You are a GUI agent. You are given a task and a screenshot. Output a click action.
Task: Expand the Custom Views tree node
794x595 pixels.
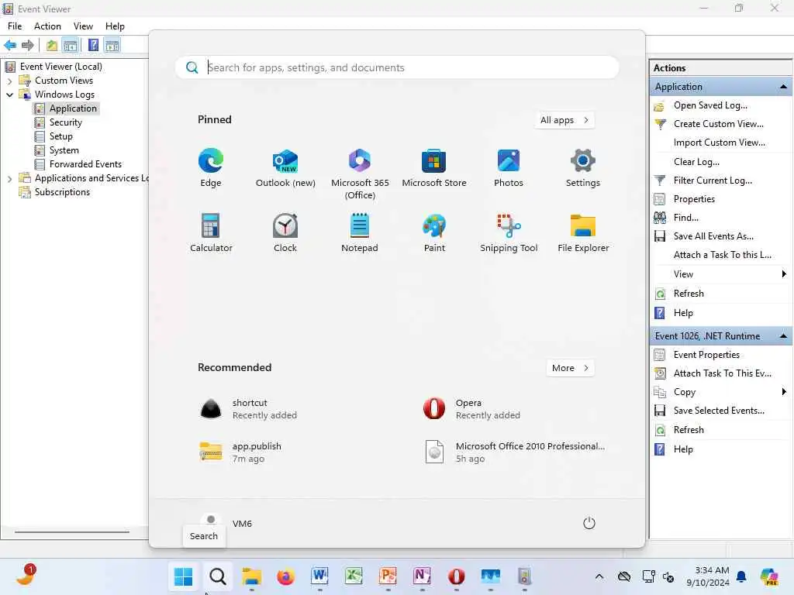pos(9,81)
